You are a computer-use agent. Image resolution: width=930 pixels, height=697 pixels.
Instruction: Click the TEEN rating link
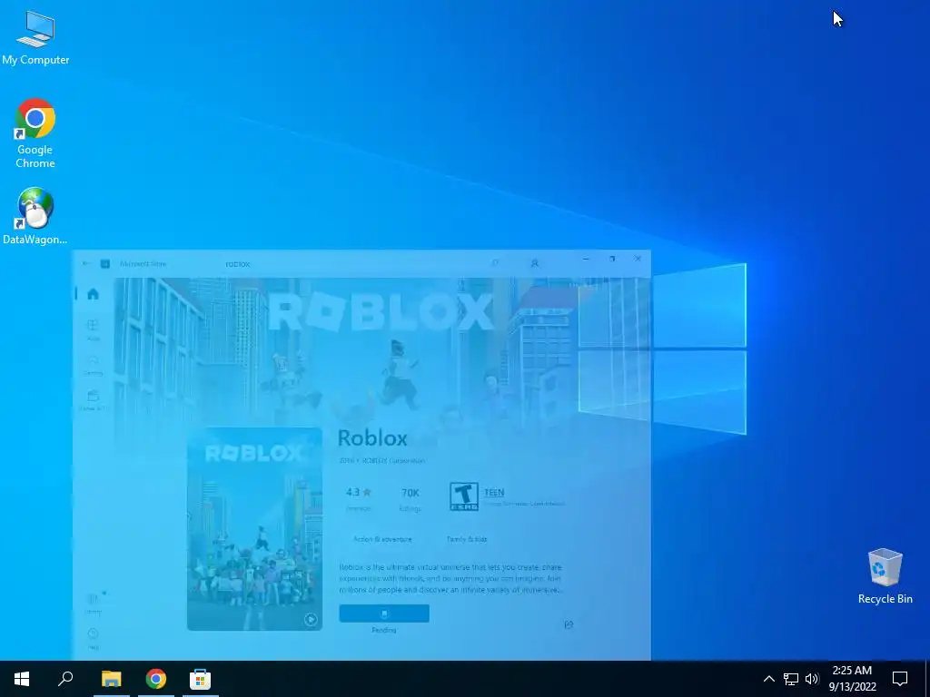pyautogui.click(x=494, y=493)
